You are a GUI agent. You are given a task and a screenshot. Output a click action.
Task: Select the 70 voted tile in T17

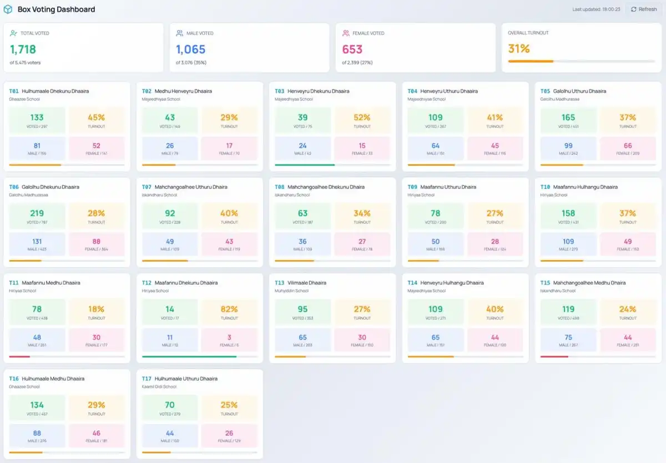coord(170,407)
